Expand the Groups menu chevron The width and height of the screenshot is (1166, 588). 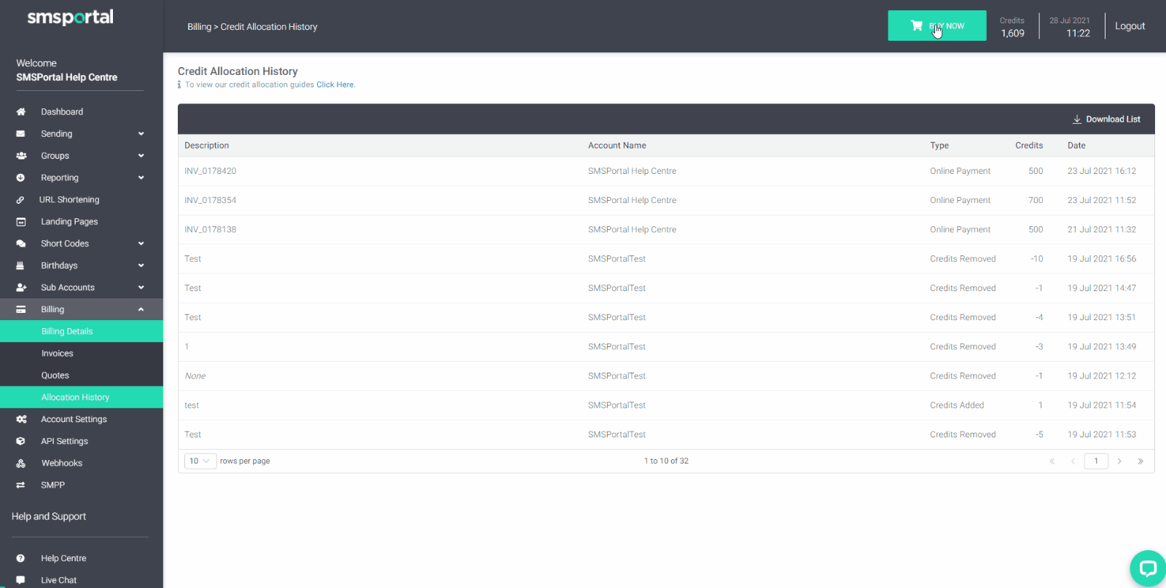point(141,156)
